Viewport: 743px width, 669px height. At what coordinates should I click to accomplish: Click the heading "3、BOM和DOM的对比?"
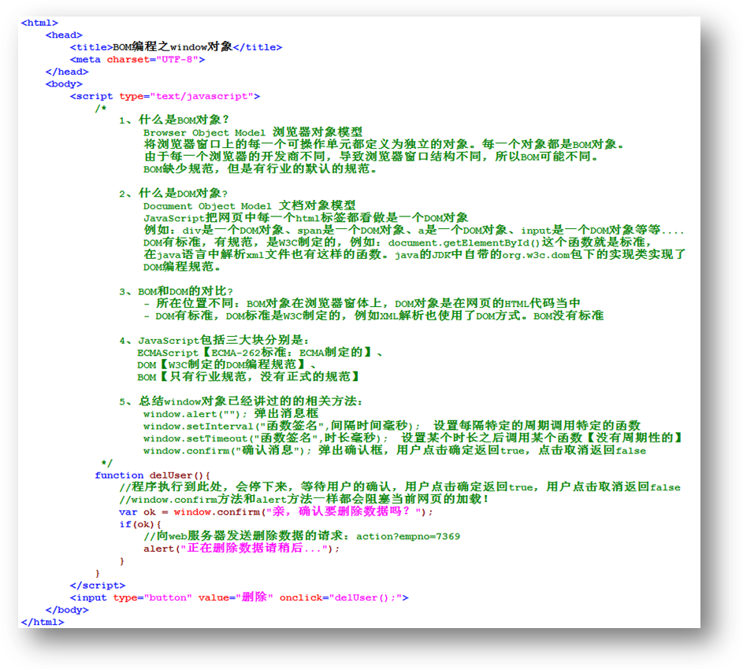click(176, 291)
